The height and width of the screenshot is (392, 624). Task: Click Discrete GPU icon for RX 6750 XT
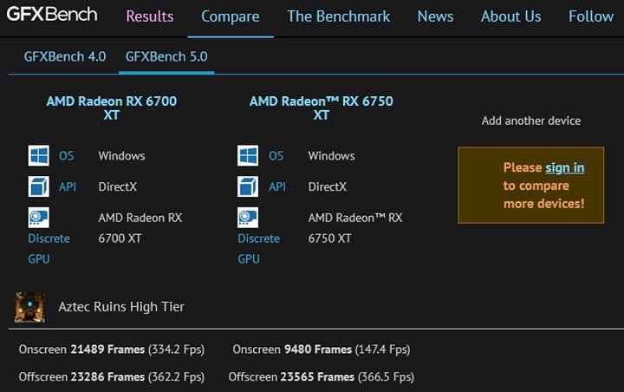pos(248,218)
